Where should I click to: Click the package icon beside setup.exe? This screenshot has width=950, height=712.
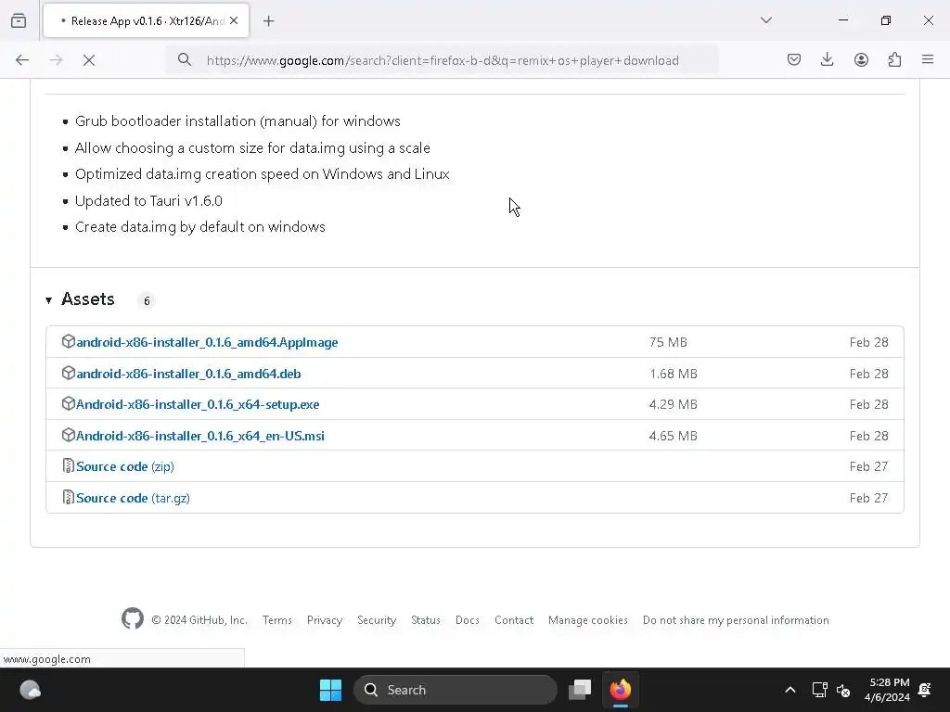tap(69, 404)
